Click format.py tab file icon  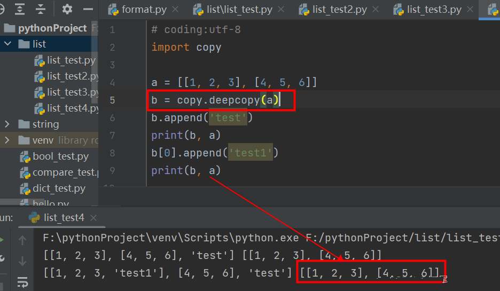(114, 10)
